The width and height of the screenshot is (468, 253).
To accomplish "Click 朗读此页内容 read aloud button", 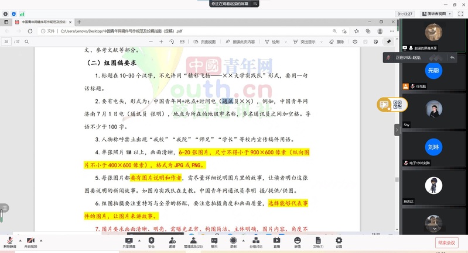I will click(240, 41).
